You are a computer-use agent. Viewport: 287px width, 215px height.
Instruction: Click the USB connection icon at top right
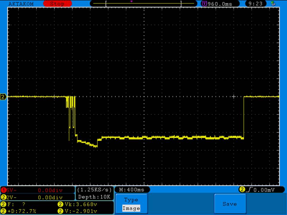273,4
